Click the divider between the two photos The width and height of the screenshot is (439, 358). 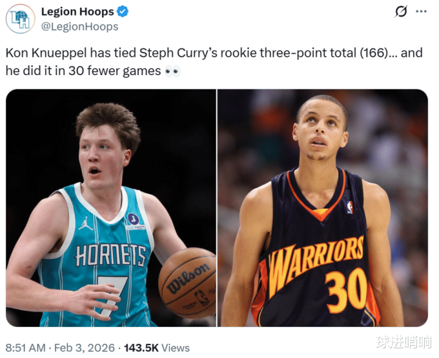click(217, 208)
